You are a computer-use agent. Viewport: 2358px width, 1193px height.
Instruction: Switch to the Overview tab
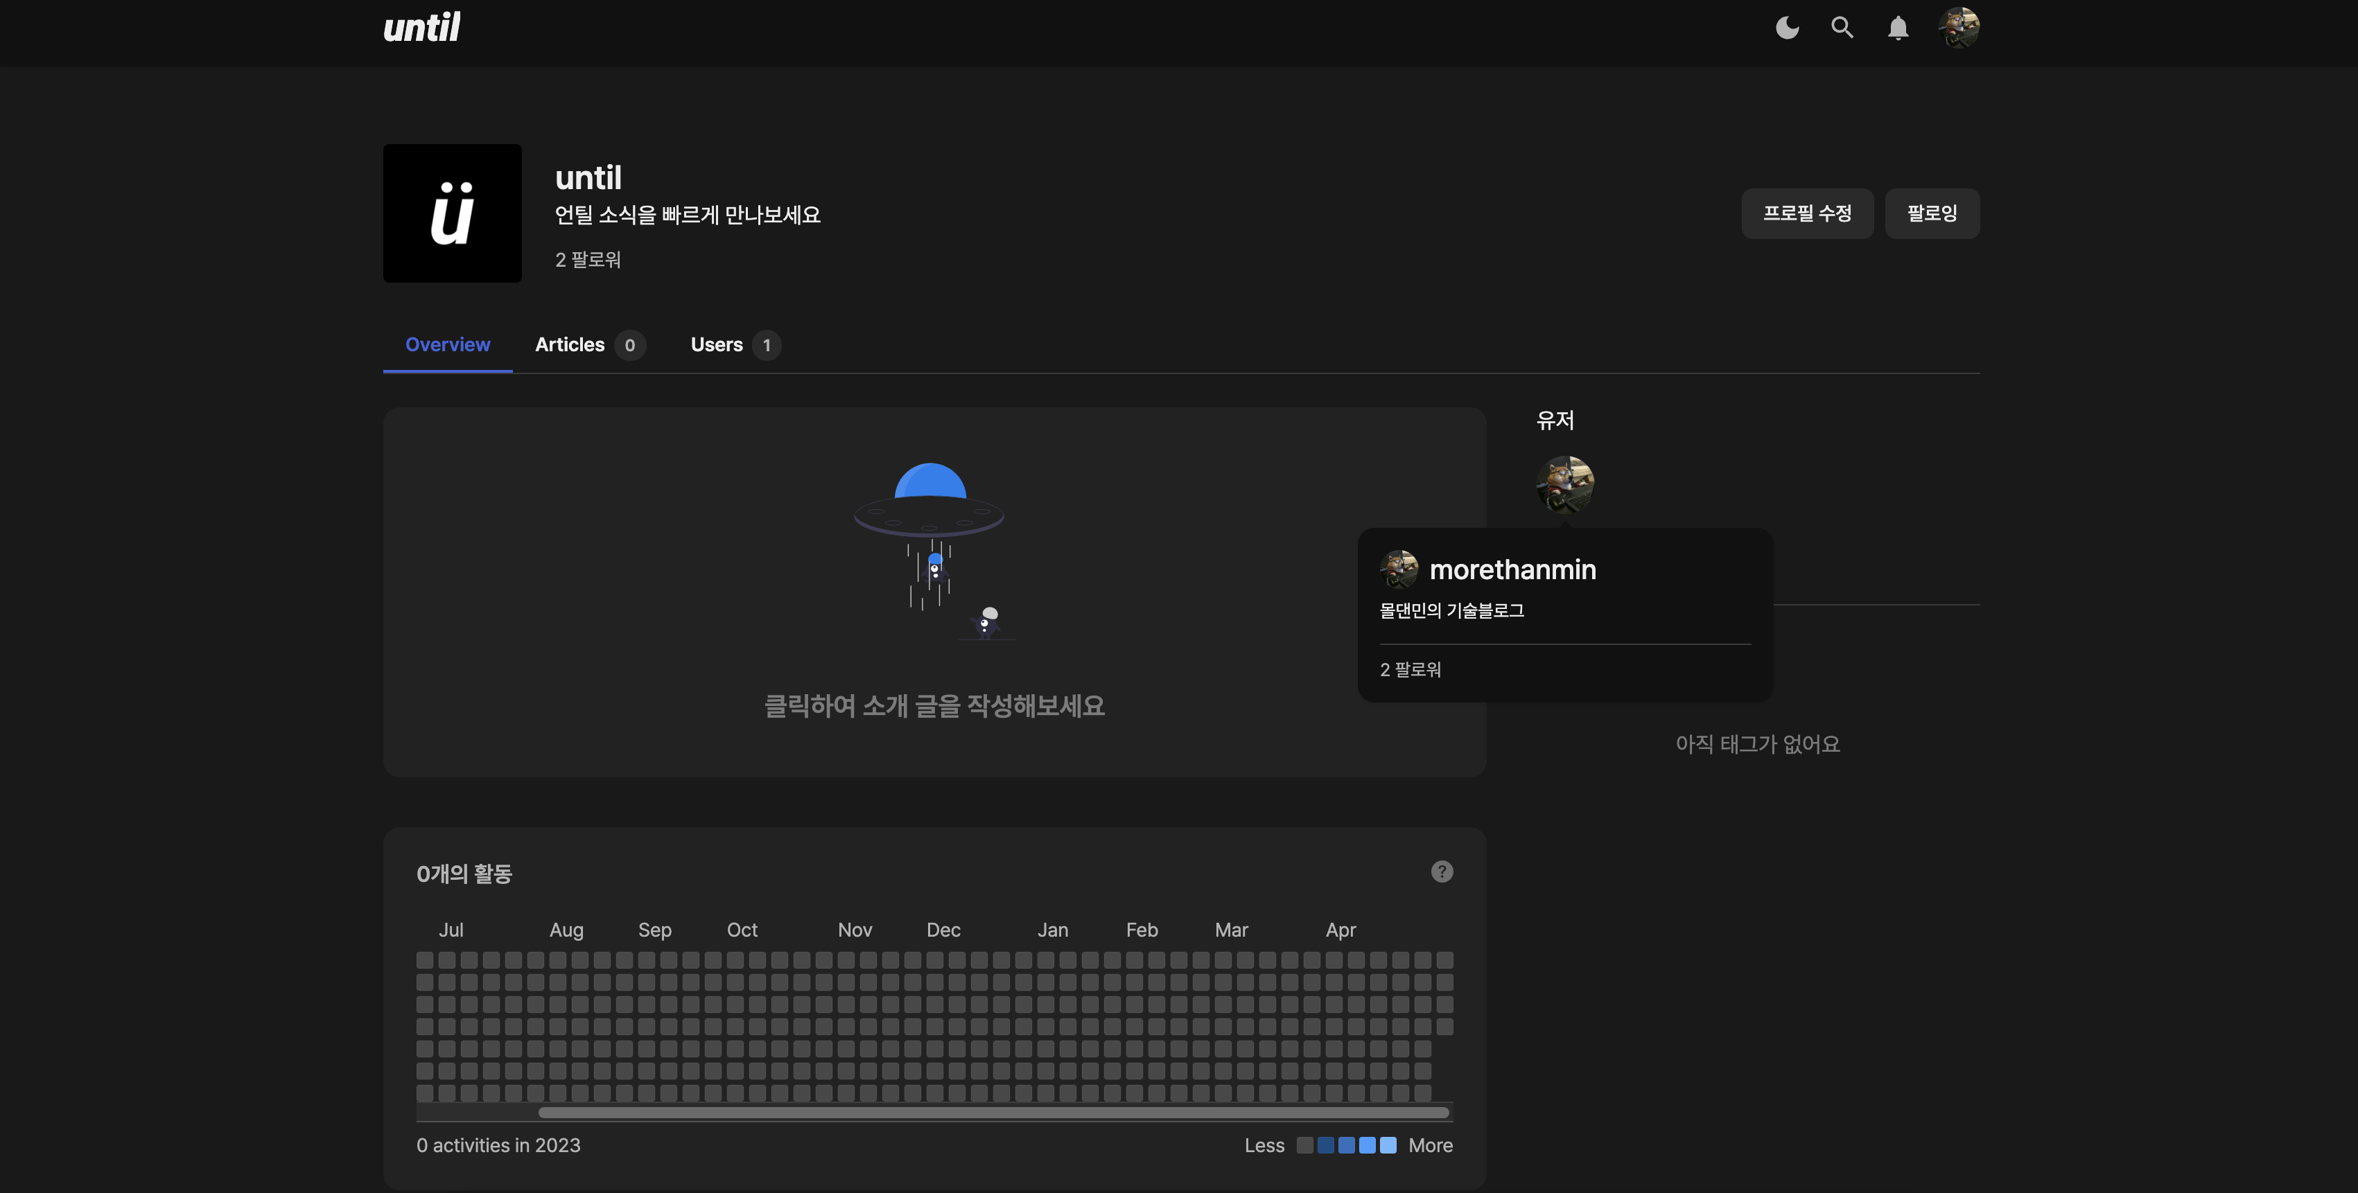click(x=448, y=345)
